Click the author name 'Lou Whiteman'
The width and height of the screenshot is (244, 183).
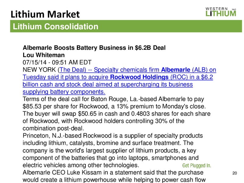coord(44,55)
